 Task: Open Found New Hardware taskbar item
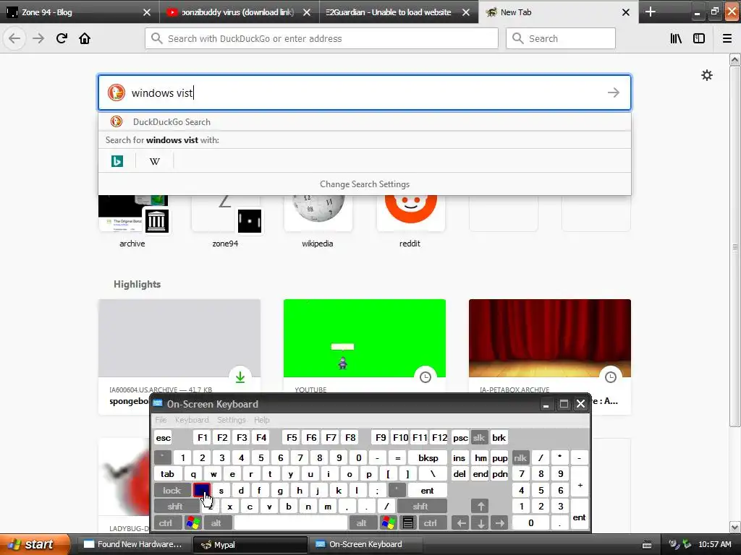(x=133, y=544)
